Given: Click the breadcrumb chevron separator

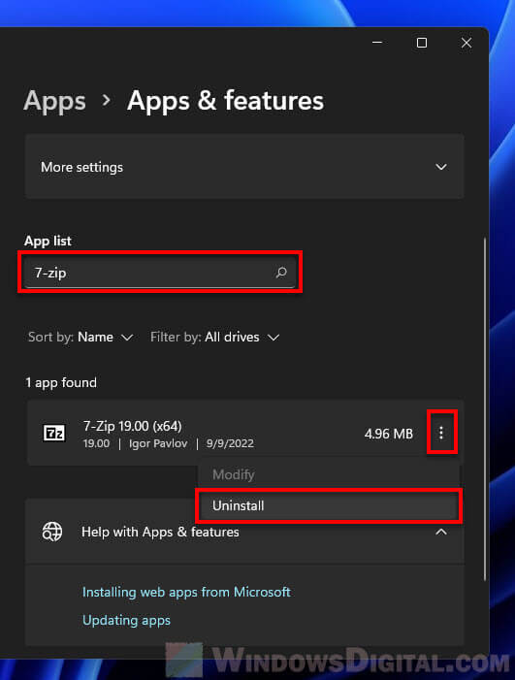Looking at the screenshot, I should click(x=107, y=101).
